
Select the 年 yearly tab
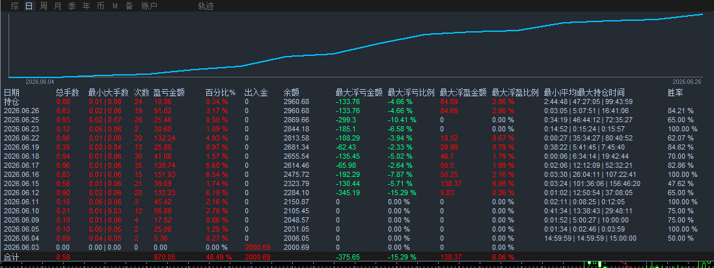[x=86, y=6]
